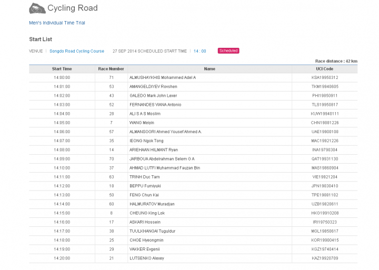This screenshot has width=379, height=270.
Task: Click start time 14:15:00
Action: [x=62, y=213]
